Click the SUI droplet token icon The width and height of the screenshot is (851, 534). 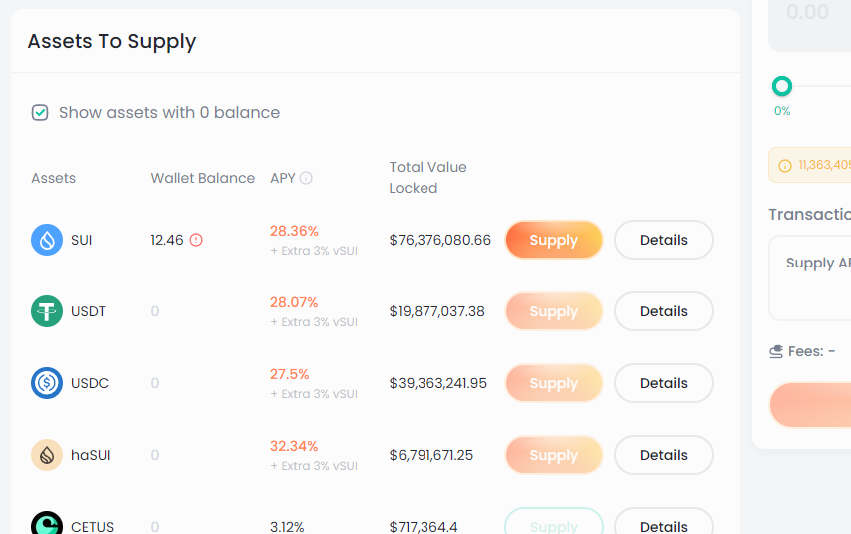pos(47,240)
